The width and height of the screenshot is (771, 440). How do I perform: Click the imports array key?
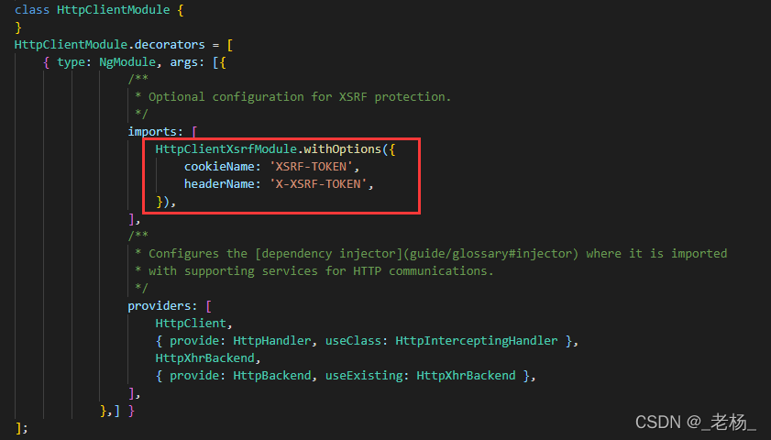tap(152, 132)
